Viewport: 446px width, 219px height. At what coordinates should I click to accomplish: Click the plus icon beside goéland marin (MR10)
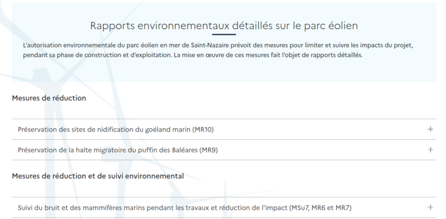[430, 129]
